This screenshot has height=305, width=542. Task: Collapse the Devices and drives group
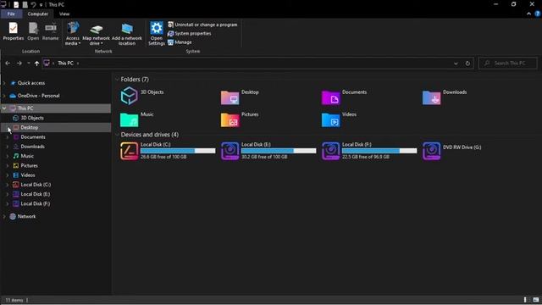click(x=117, y=135)
